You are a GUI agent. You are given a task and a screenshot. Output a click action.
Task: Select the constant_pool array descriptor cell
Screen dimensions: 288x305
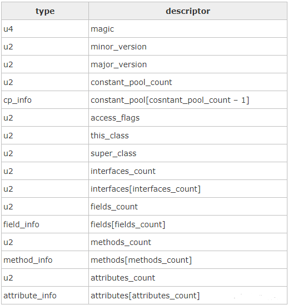pyautogui.click(x=188, y=100)
